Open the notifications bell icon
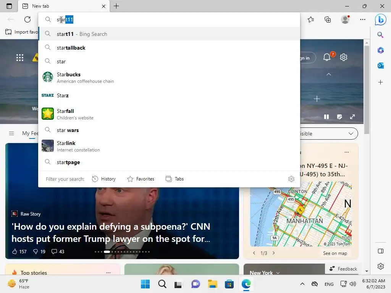 click(327, 57)
